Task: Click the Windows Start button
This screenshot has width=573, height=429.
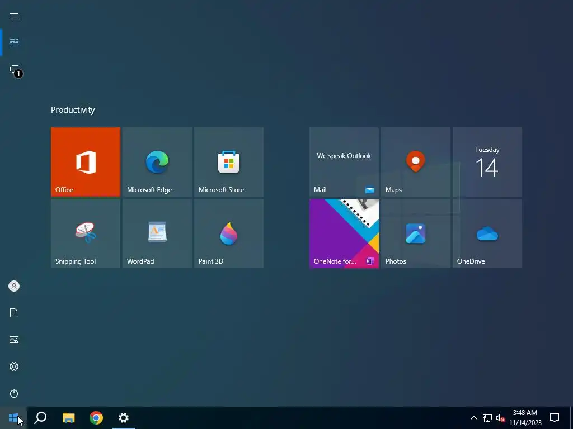Action: click(x=13, y=418)
